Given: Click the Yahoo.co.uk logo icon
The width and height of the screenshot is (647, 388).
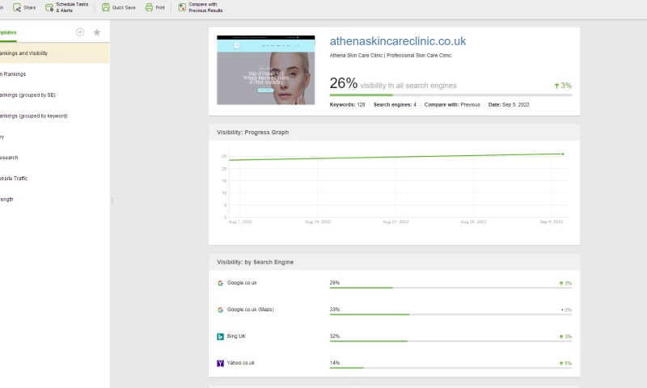Looking at the screenshot, I should [x=220, y=363].
